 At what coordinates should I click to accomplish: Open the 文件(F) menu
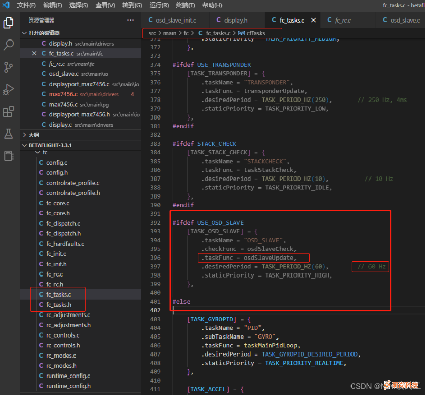[x=26, y=5]
